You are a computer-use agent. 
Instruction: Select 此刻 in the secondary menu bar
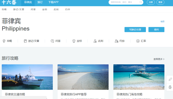(x=56, y=9)
